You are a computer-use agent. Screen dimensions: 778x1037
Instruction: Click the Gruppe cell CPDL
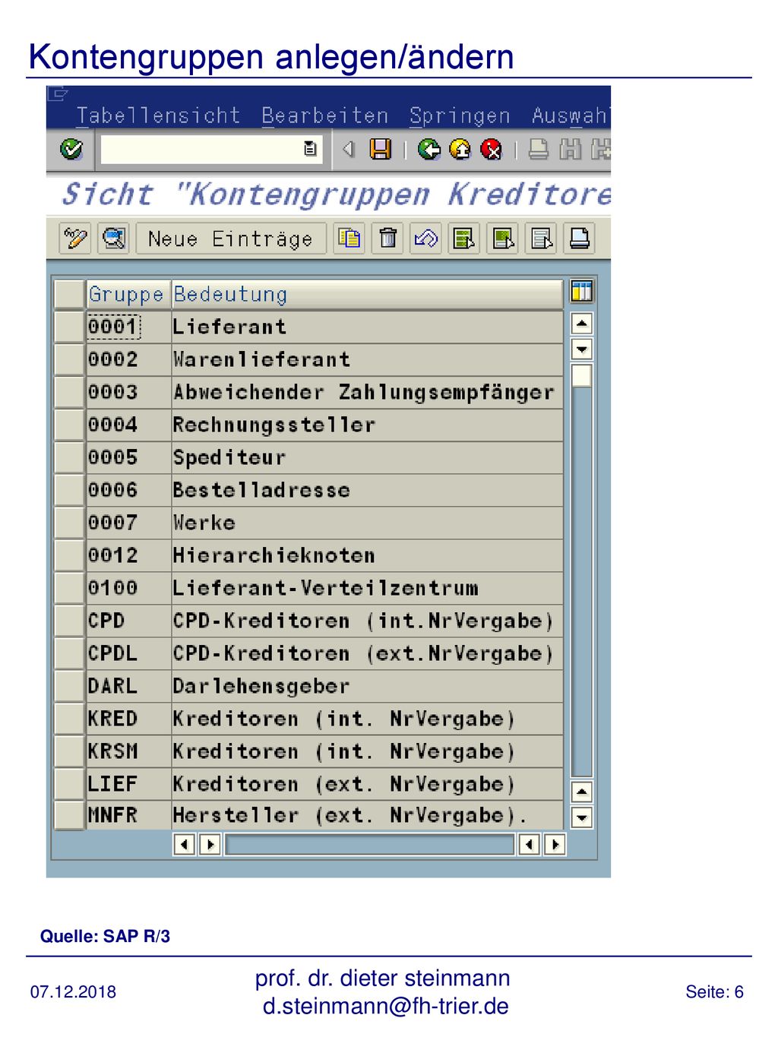click(128, 653)
